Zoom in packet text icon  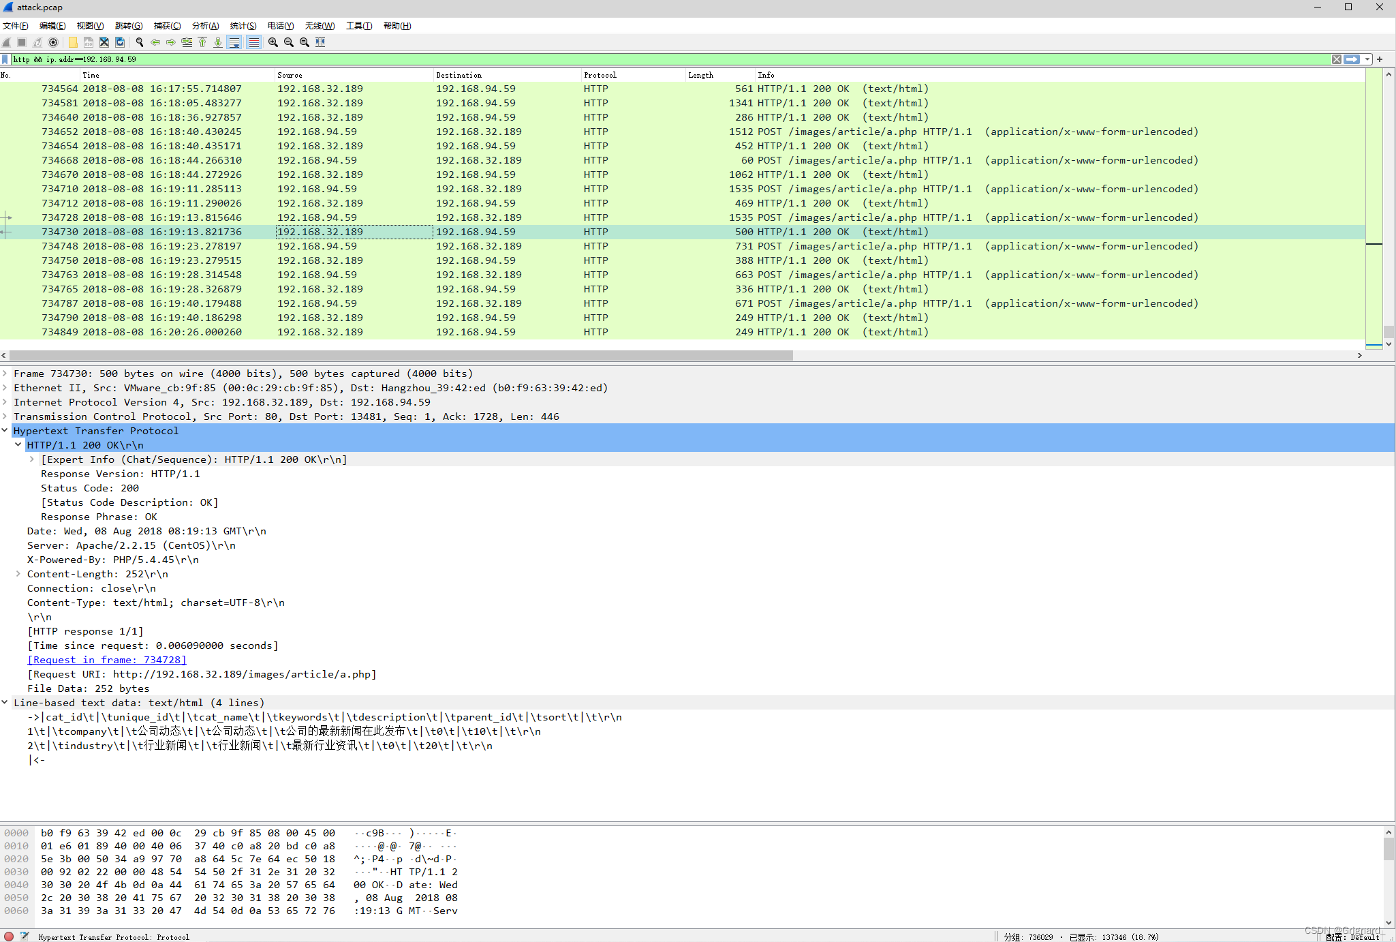coord(273,42)
